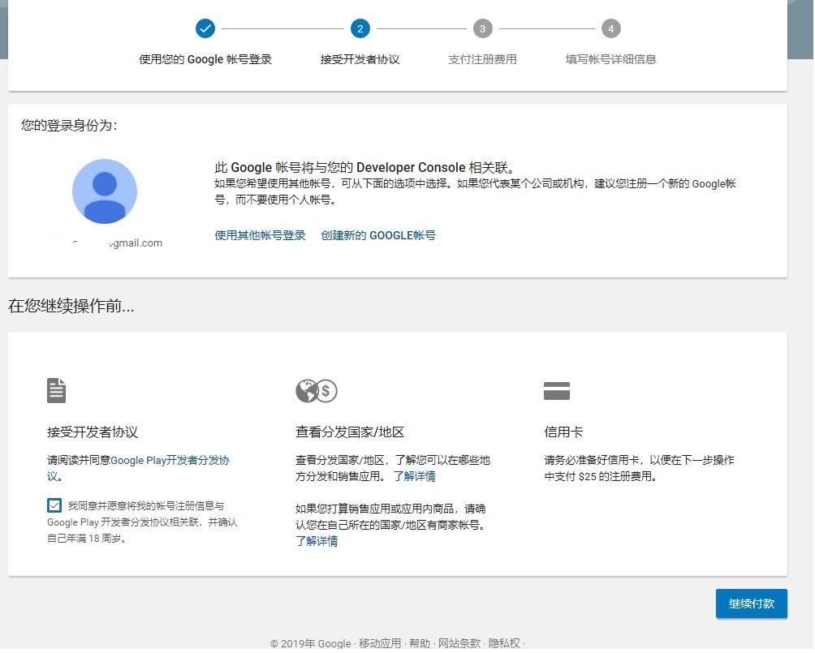The width and height of the screenshot is (815, 653).
Task: Open 使用其他帐号登录 link
Action: point(260,235)
